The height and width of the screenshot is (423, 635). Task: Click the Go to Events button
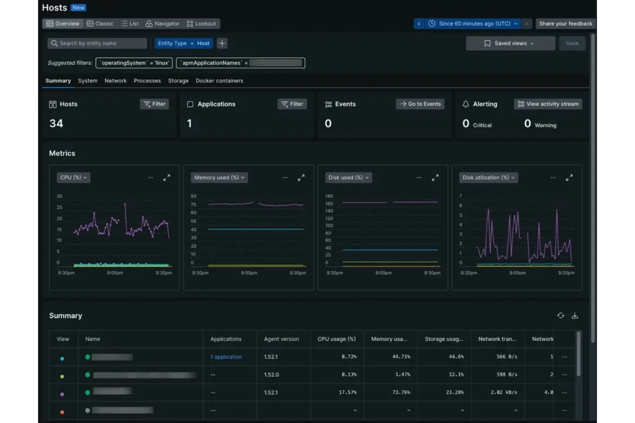[x=420, y=104]
